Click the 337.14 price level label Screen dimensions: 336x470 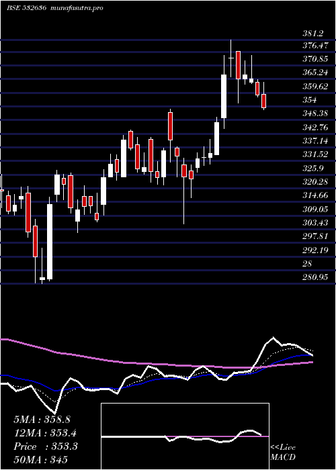point(315,141)
